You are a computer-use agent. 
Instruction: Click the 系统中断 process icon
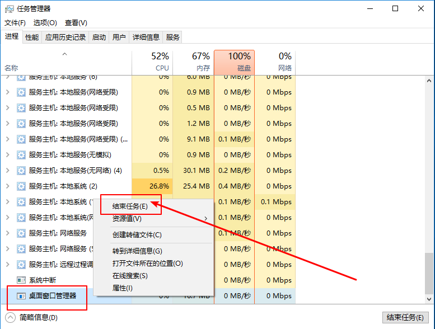click(21, 280)
